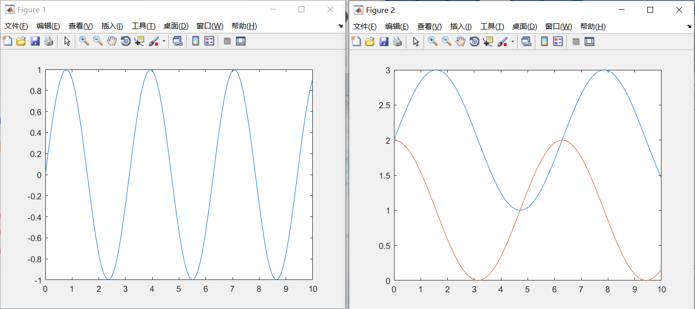Open 桌面(D) menu in Figure 1
Viewport: 695px width, 309px height.
[176, 26]
